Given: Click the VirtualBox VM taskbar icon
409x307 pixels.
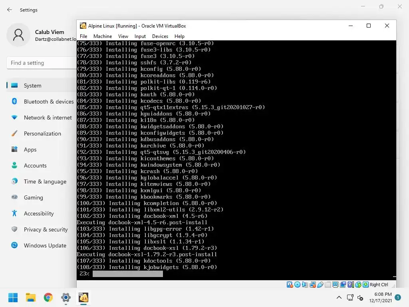Looking at the screenshot, I should (83, 297).
